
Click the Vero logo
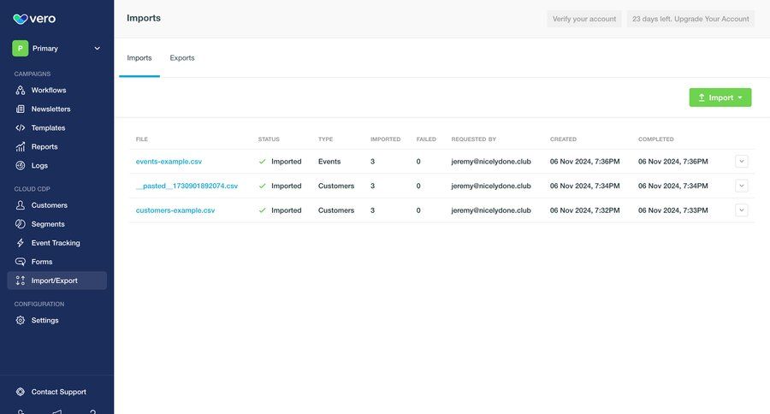coord(34,19)
